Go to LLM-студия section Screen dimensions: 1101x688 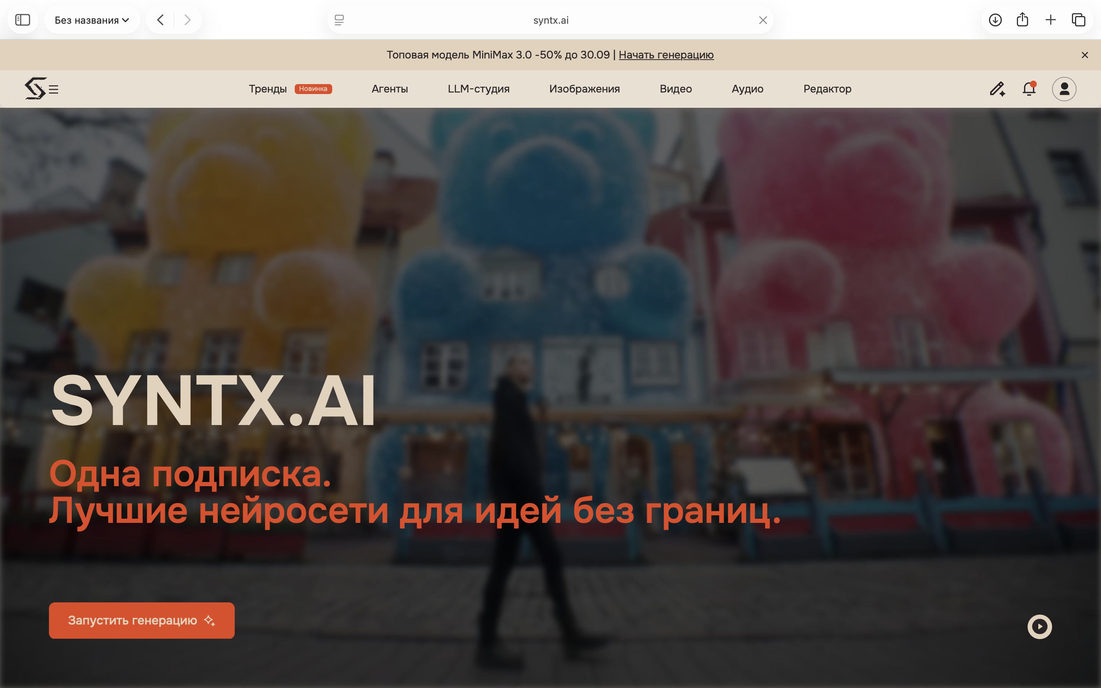tap(479, 89)
